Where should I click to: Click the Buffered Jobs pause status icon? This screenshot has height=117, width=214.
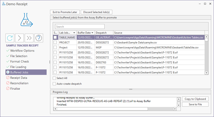coord(8,72)
